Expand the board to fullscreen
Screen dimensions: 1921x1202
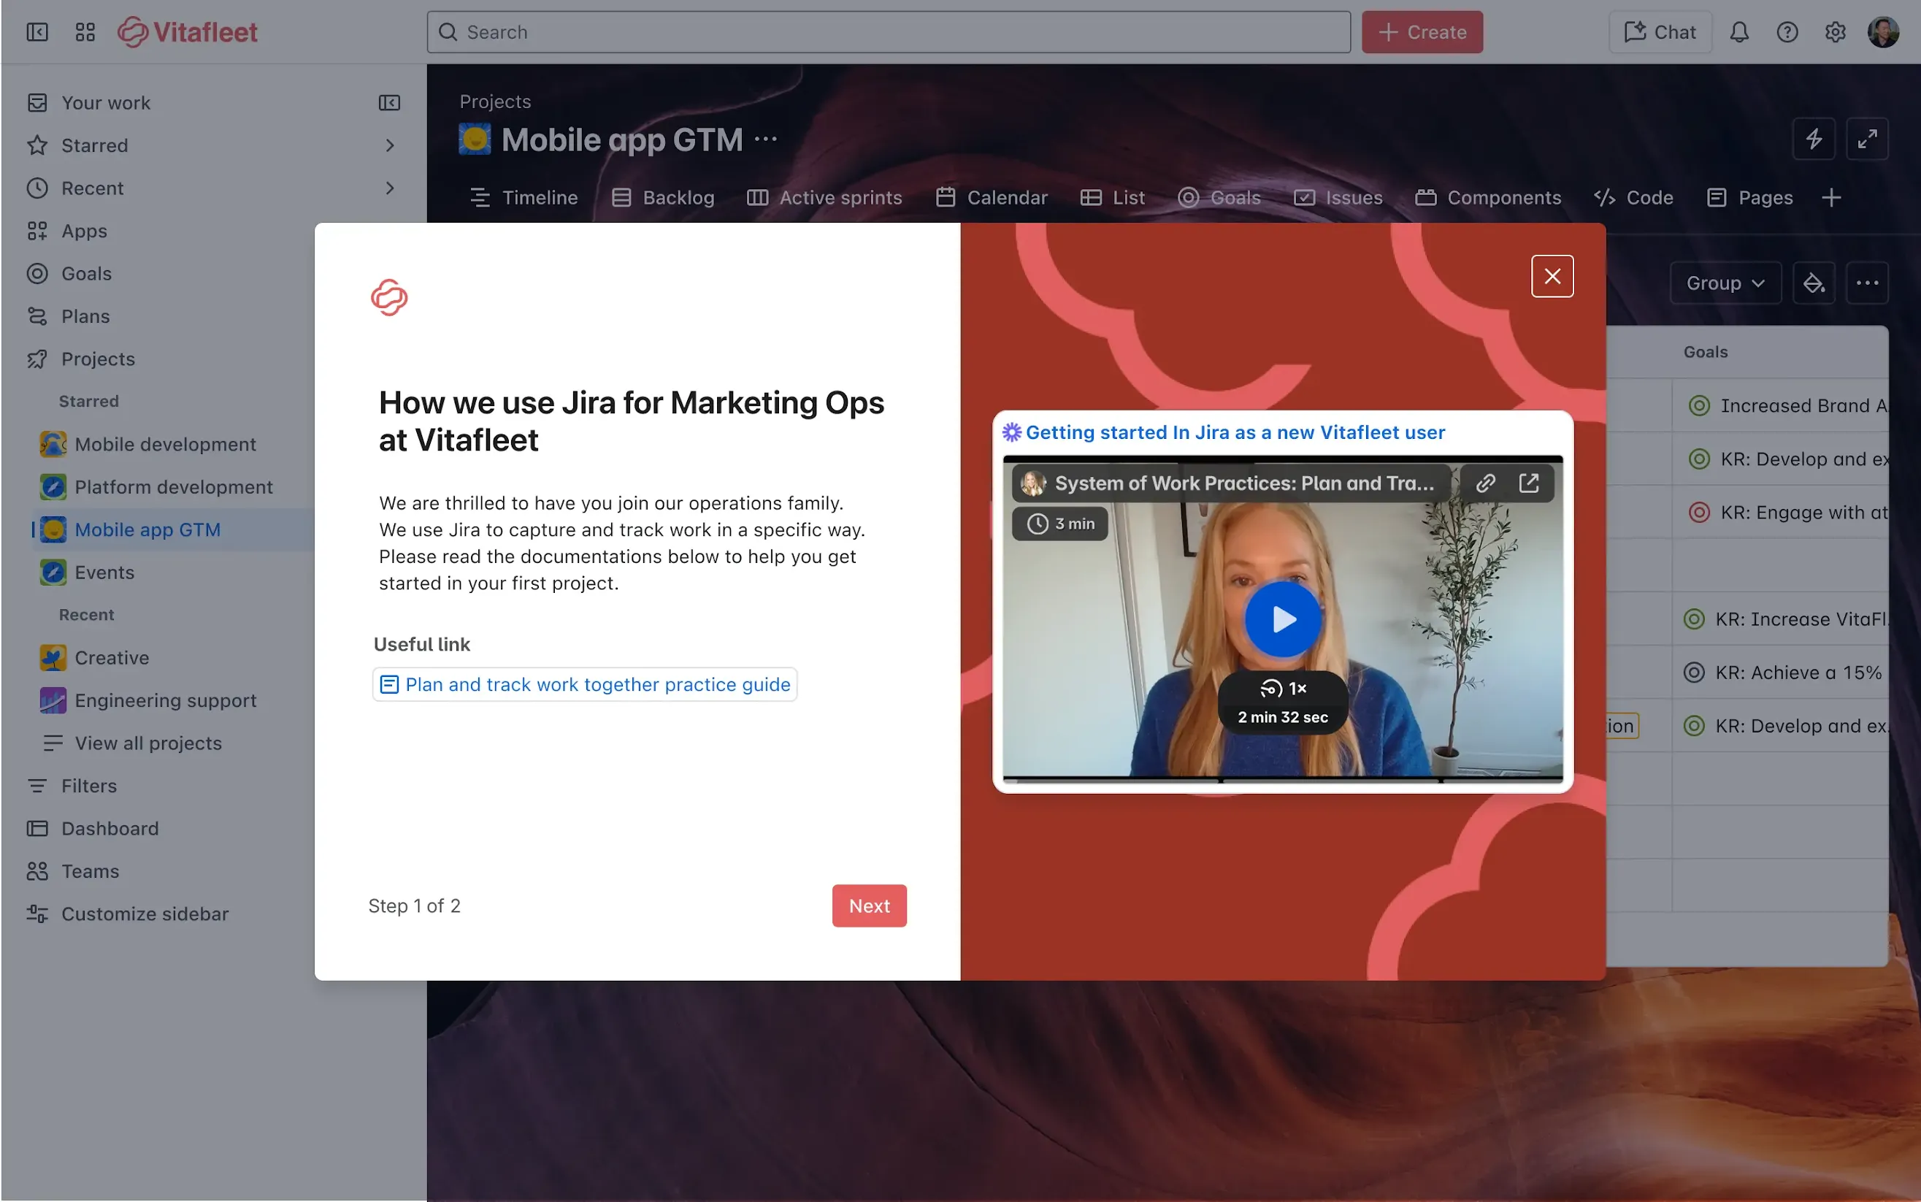click(1868, 138)
